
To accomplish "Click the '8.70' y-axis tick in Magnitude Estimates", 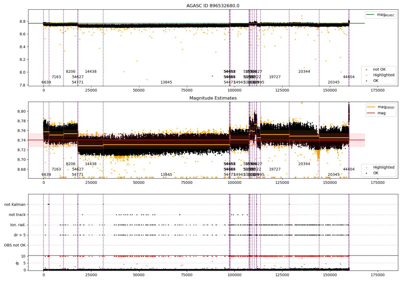I will coord(21,160).
